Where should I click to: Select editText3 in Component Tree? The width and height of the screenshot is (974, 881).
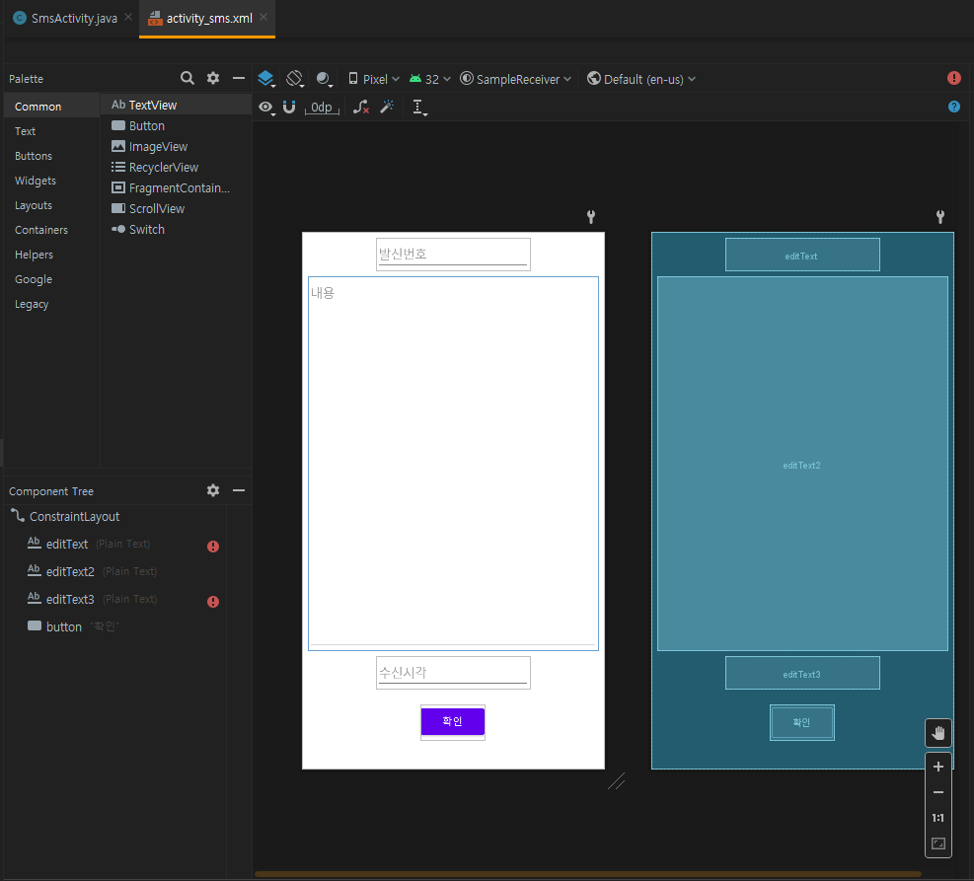coord(70,599)
